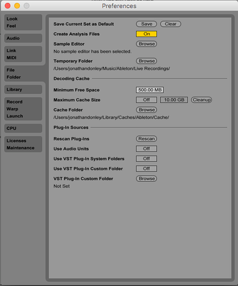Enable Use Audio Units toggle
Viewport: 238px width, 286px height.
[x=146, y=149]
